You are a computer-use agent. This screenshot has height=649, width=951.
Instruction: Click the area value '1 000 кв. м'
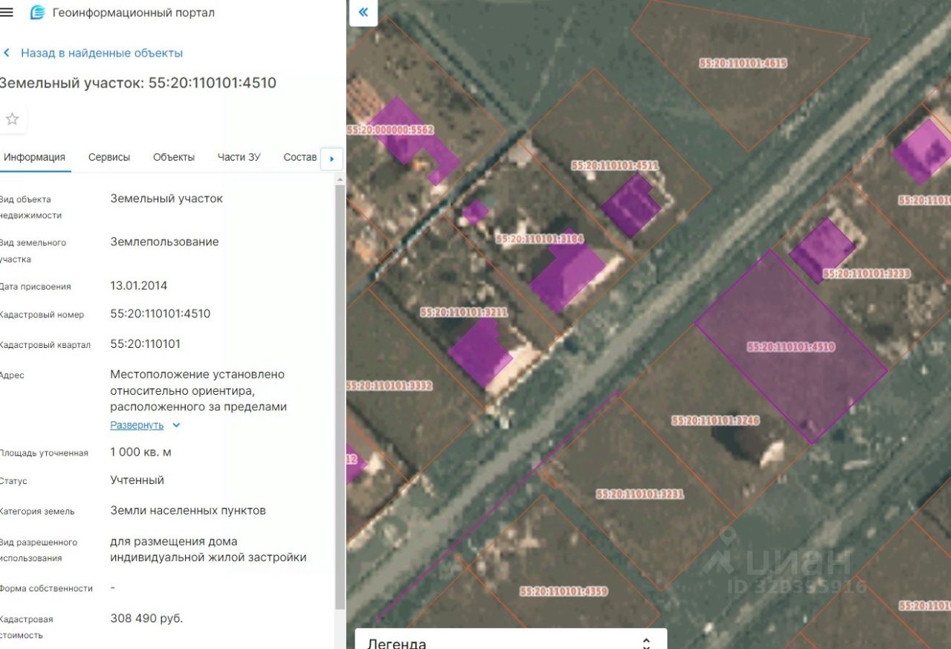pyautogui.click(x=141, y=452)
